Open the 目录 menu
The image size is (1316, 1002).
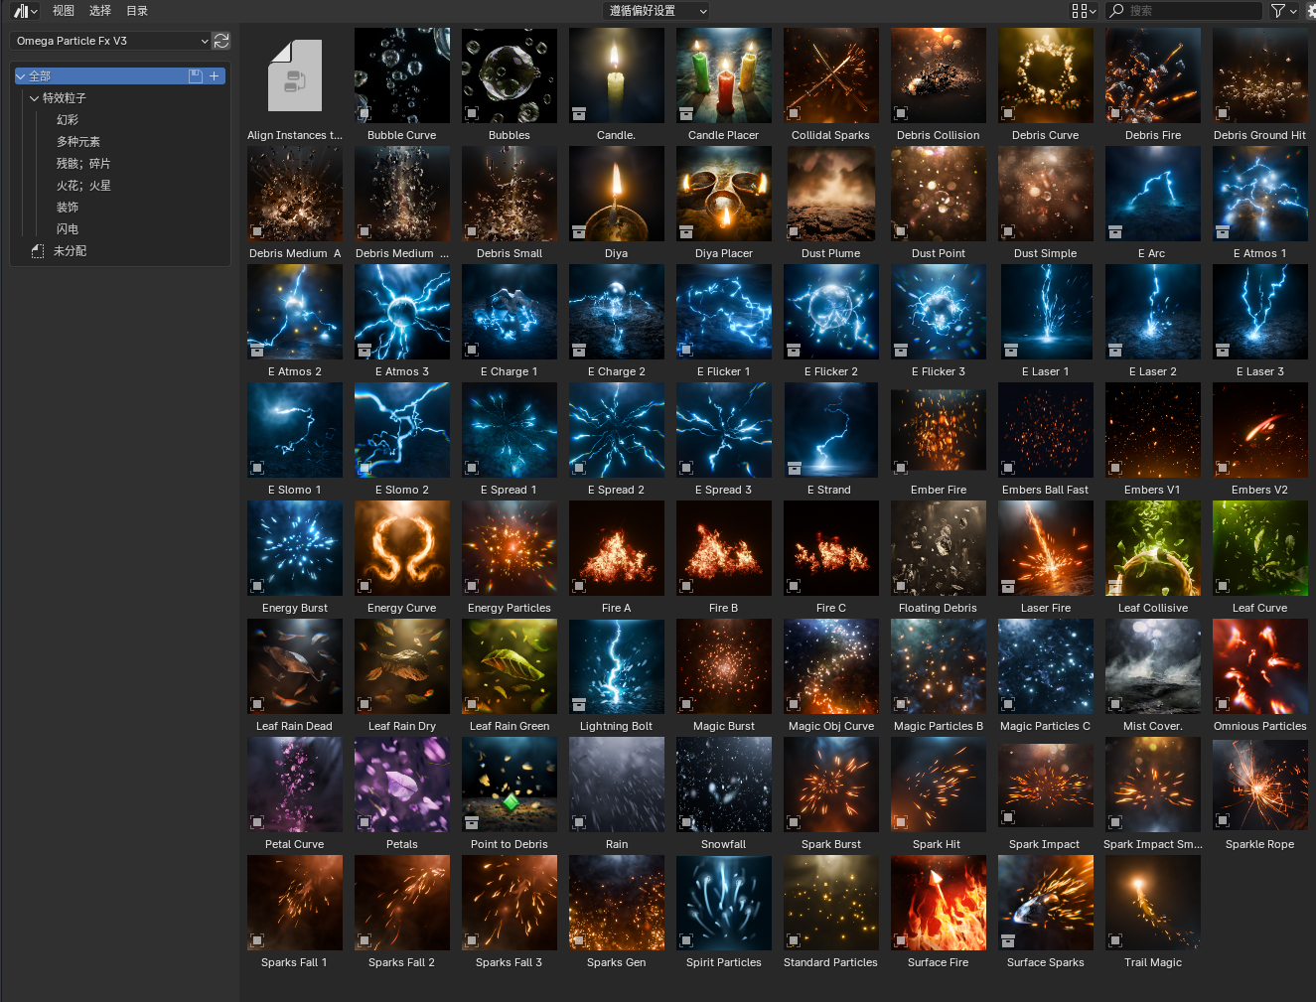(x=137, y=11)
